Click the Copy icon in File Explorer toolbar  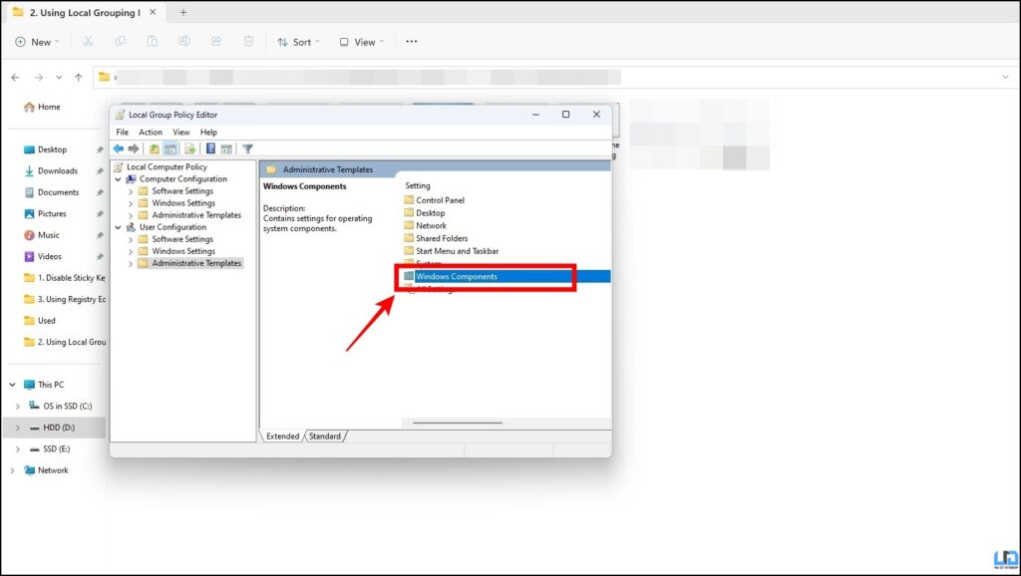121,42
